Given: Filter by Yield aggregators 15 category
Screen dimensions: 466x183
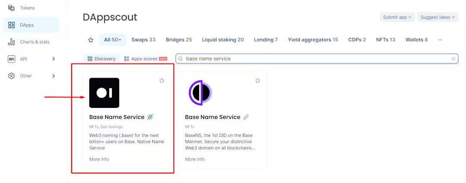Looking at the screenshot, I should (313, 40).
